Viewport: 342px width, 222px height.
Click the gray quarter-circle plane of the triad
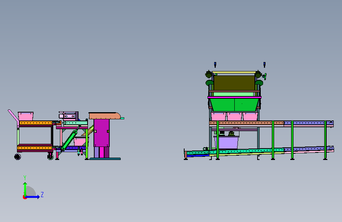(30, 191)
